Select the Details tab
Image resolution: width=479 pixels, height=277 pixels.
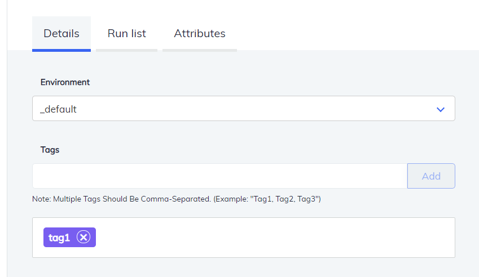pyautogui.click(x=61, y=34)
